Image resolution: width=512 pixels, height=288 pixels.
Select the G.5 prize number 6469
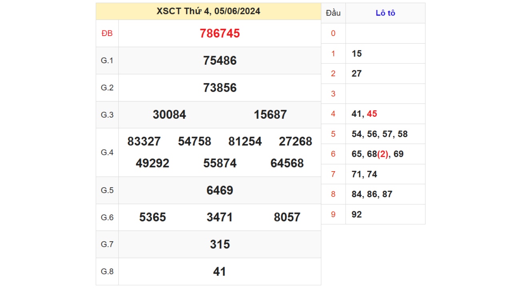[x=220, y=190]
